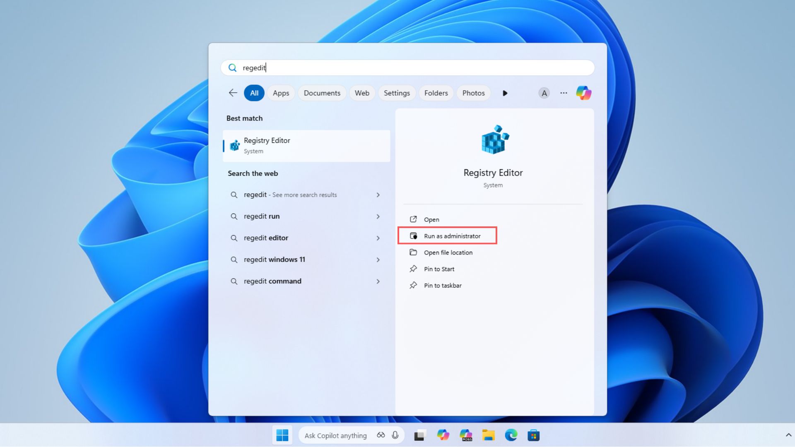Screen dimensions: 795x447
Task: Open the account profile icon labeled A
Action: coord(544,93)
